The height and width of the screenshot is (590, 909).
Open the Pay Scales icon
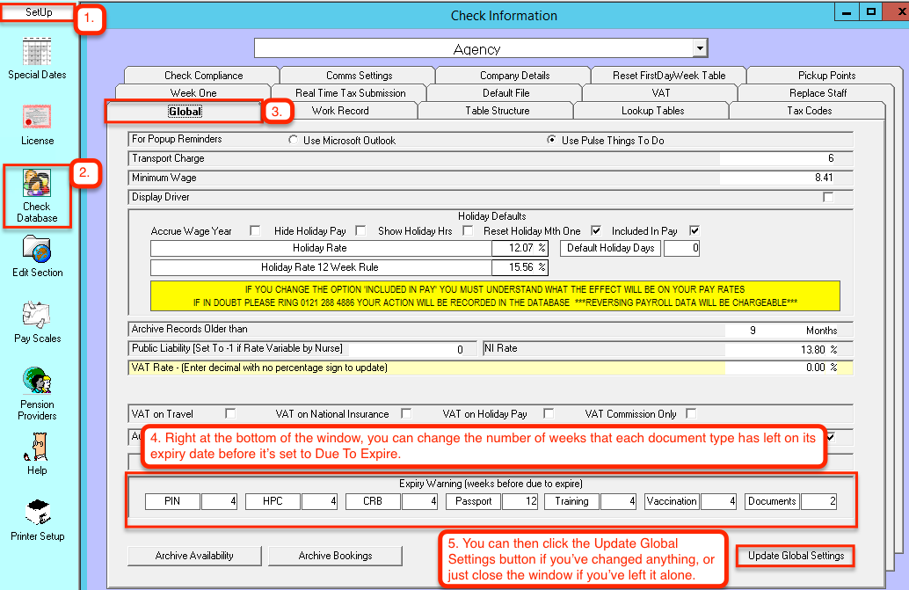[37, 316]
